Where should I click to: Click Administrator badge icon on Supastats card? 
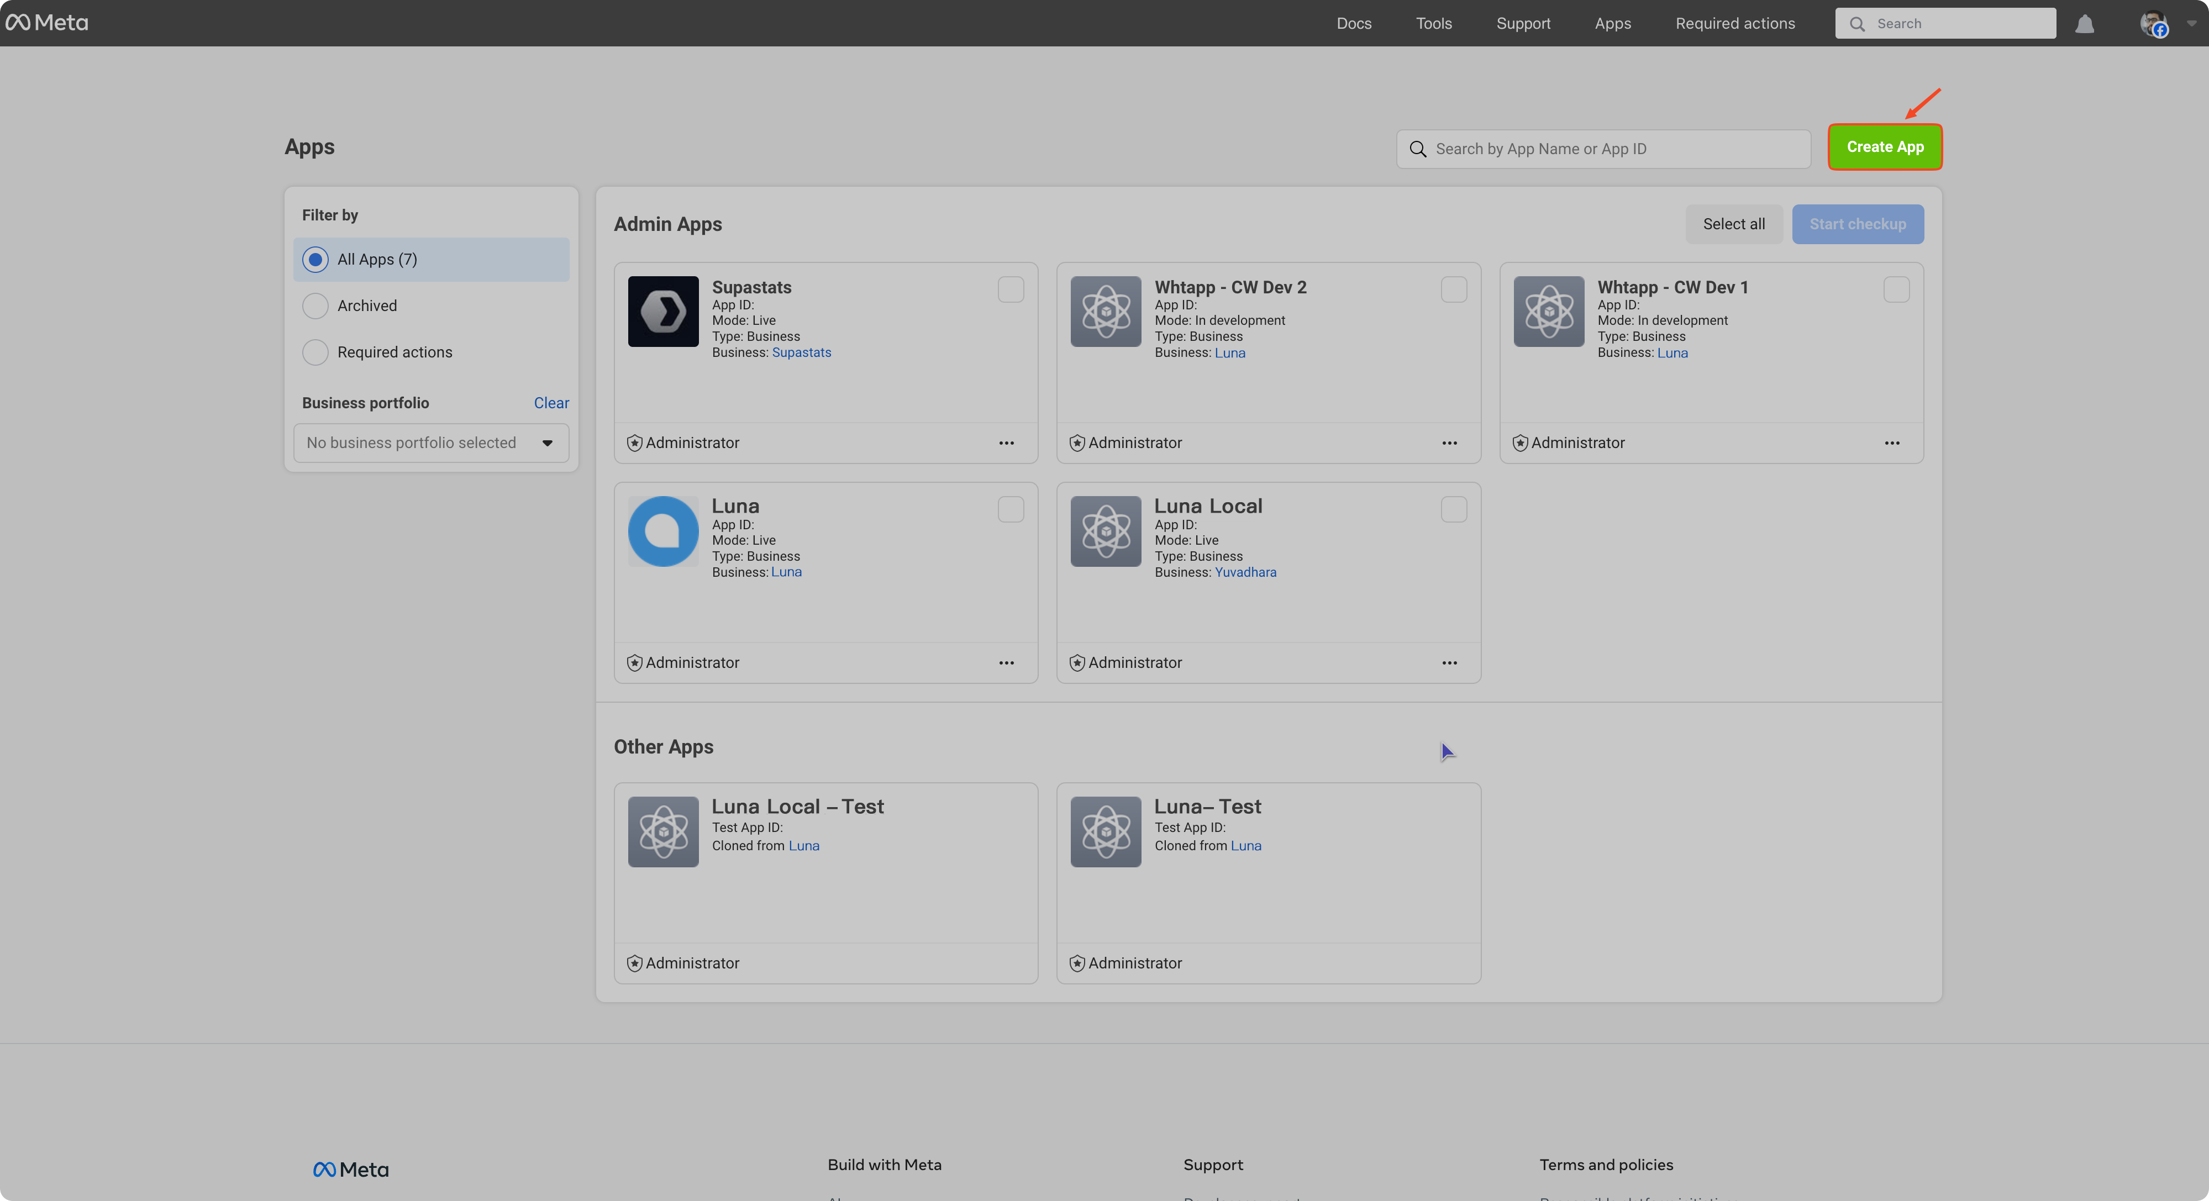(634, 443)
